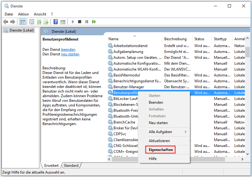Image resolution: width=252 pixels, height=177 pixels.
Task: Click the Back arrow toolbar icon
Action: 6,22
